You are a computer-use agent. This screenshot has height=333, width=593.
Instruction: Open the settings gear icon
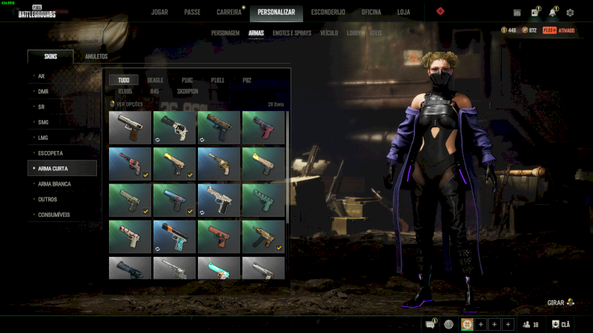pyautogui.click(x=570, y=13)
